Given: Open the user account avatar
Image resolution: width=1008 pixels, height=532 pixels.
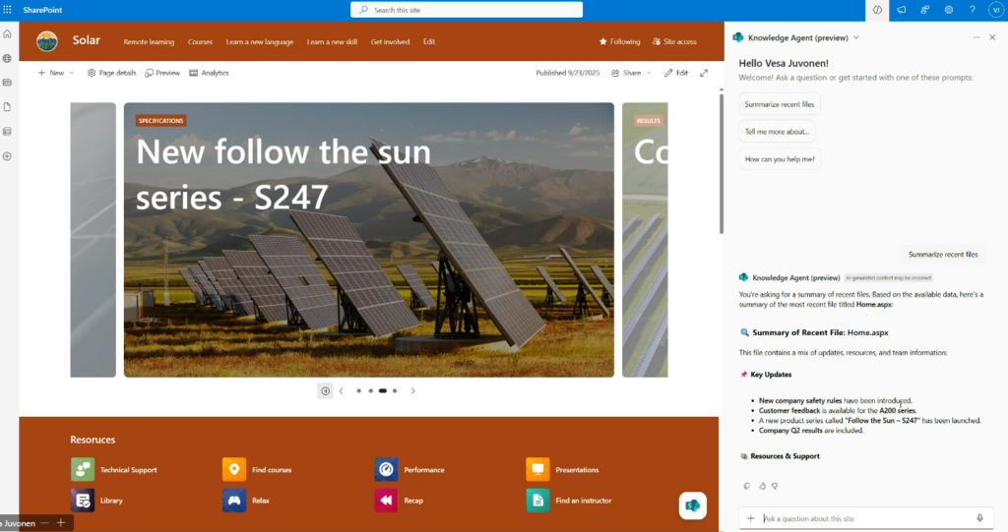Looking at the screenshot, I should [x=996, y=10].
